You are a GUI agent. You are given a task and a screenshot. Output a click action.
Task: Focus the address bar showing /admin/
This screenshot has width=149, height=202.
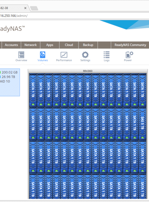click(x=74, y=16)
